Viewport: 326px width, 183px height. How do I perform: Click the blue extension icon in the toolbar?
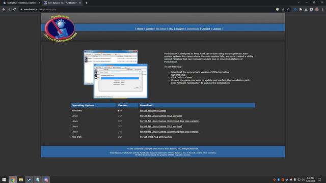[295, 9]
